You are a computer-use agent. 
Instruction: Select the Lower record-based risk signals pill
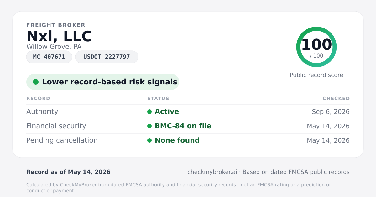(103, 82)
